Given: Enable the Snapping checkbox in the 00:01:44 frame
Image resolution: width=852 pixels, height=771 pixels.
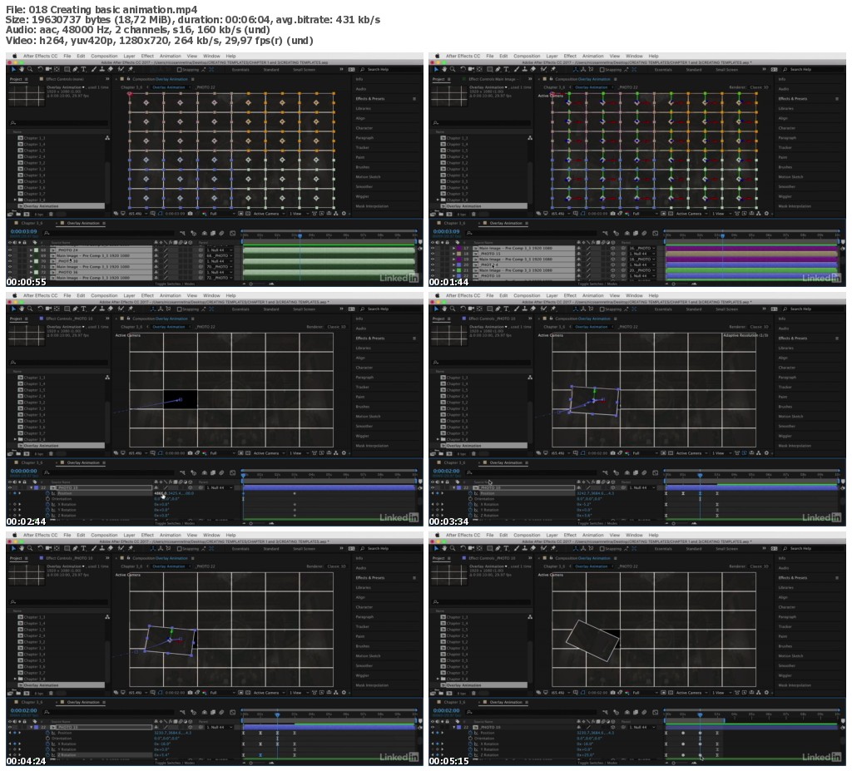Looking at the screenshot, I should click(x=602, y=70).
